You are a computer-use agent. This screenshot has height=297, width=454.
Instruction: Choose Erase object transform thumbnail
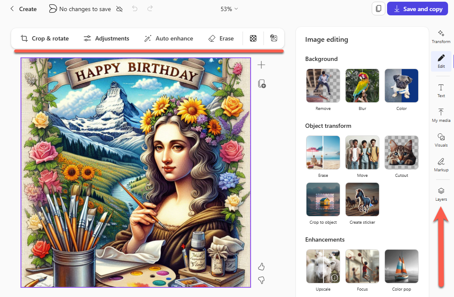click(x=323, y=153)
